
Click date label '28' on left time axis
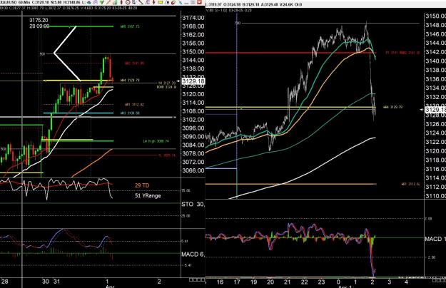click(5, 282)
